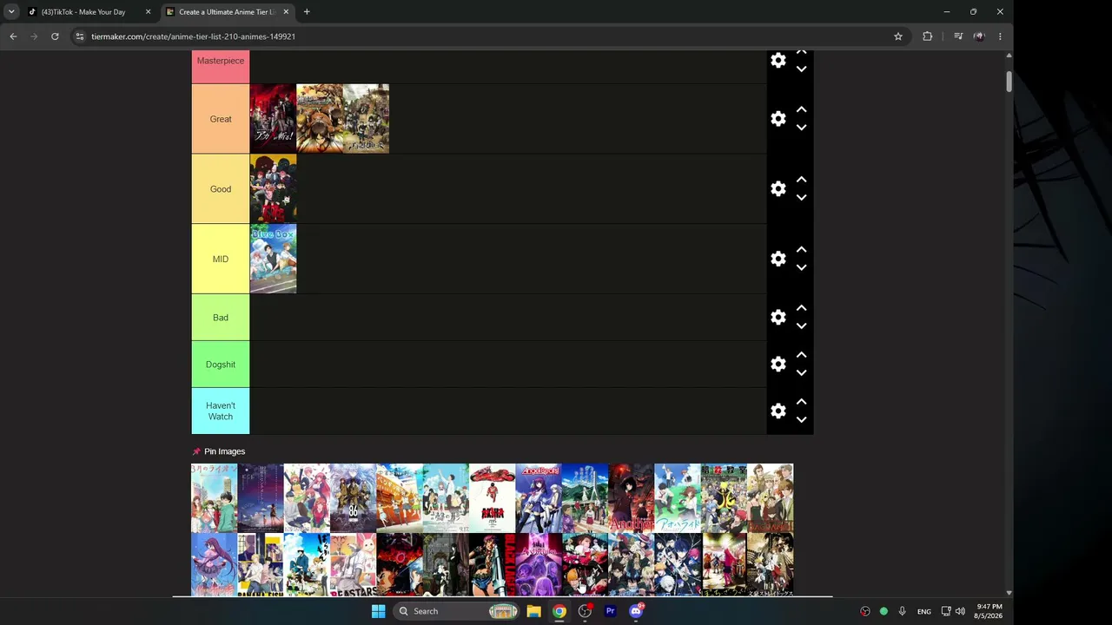
Task: Go back to the previous page
Action: [x=13, y=36]
